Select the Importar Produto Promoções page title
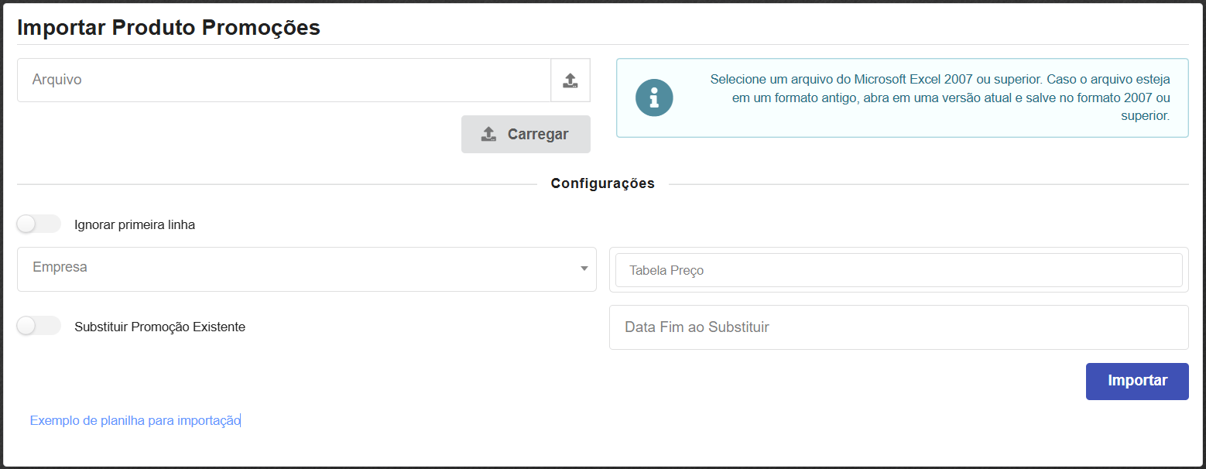The height and width of the screenshot is (469, 1206). 168,26
